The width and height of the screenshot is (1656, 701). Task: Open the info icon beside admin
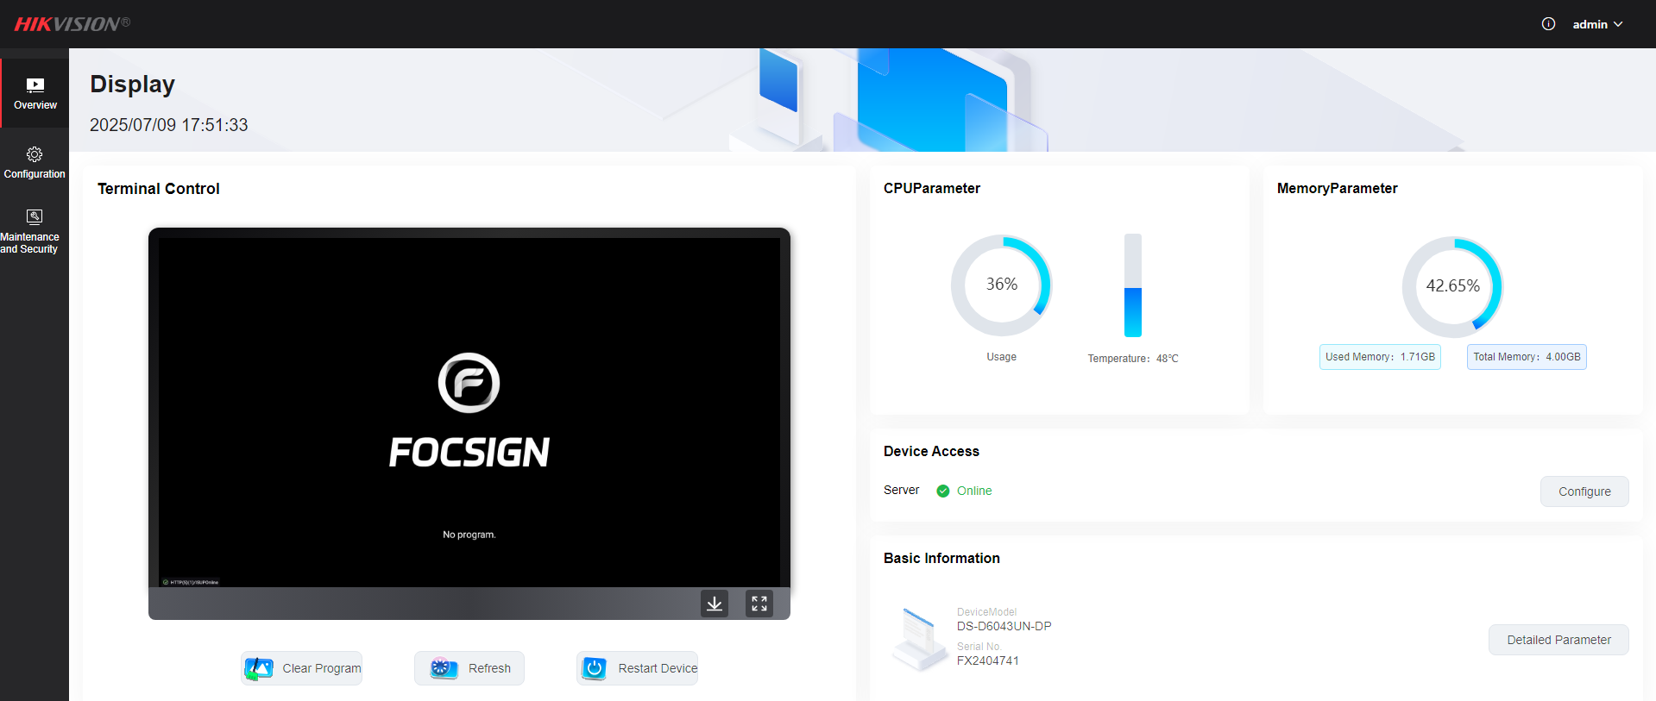(x=1548, y=24)
